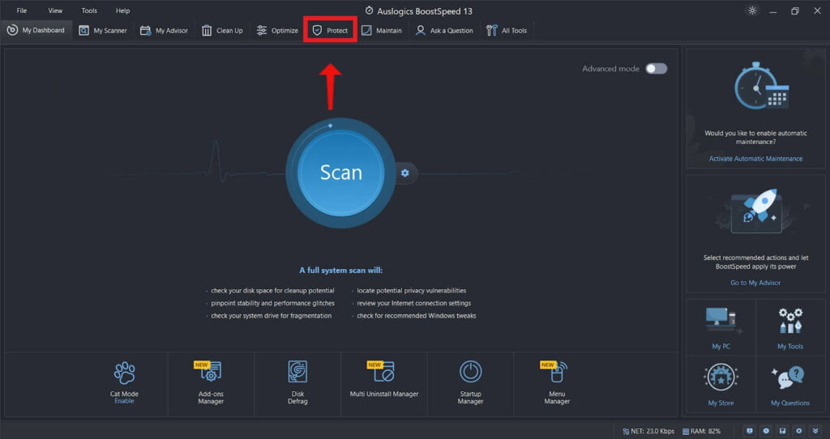Click the shield icon in status bar
The height and width of the screenshot is (439, 830).
coord(749,431)
